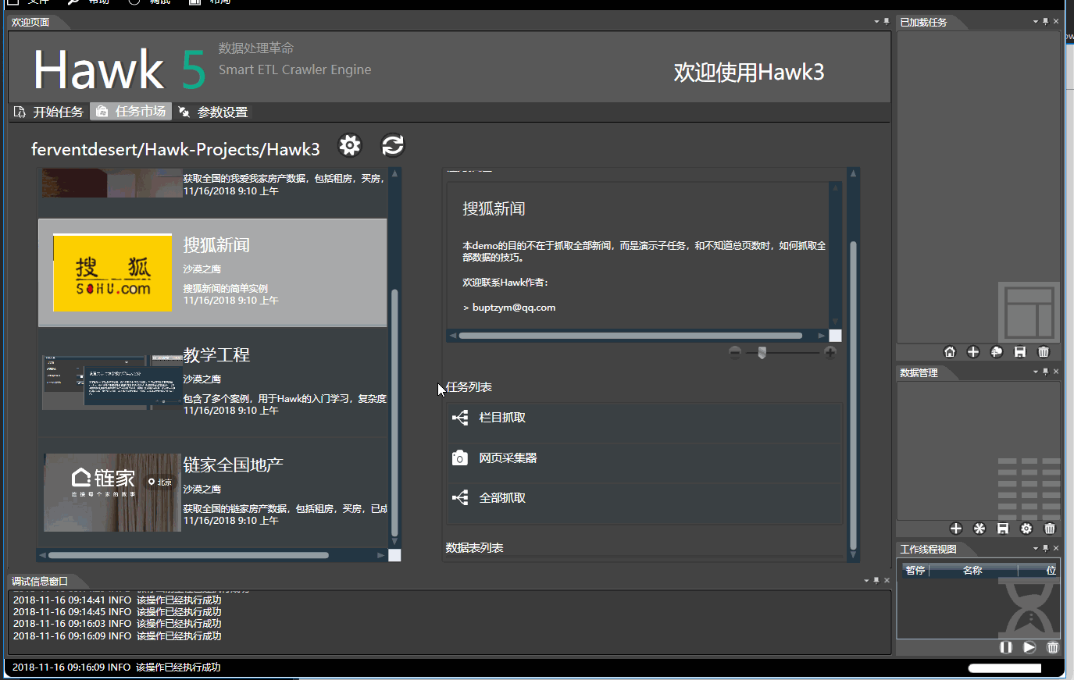Image resolution: width=1074 pixels, height=680 pixels.
Task: Select 链家全国地产 project title
Action: 233,465
